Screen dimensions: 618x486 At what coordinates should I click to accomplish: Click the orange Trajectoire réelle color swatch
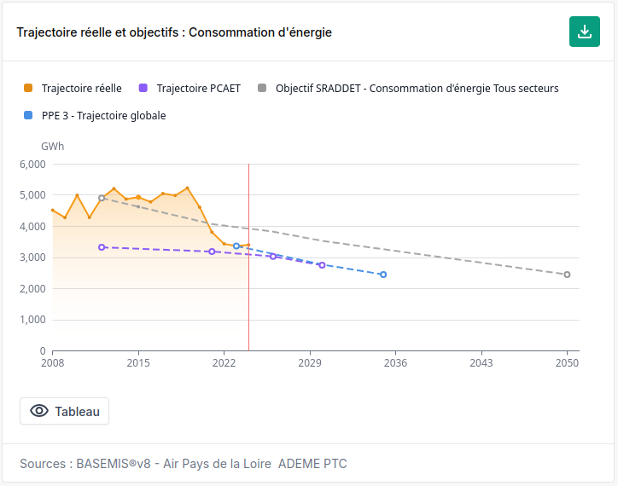[28, 88]
